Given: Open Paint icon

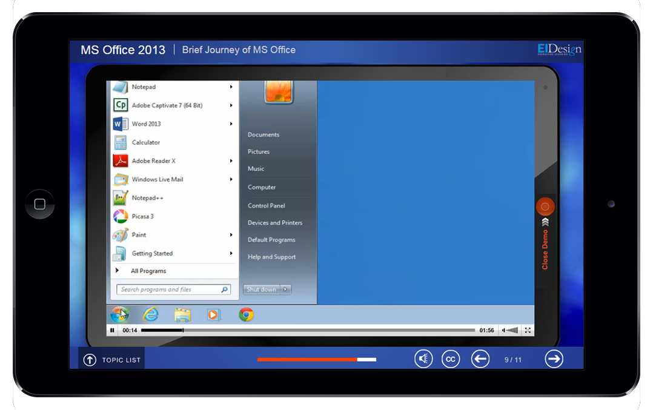Looking at the screenshot, I should point(121,235).
